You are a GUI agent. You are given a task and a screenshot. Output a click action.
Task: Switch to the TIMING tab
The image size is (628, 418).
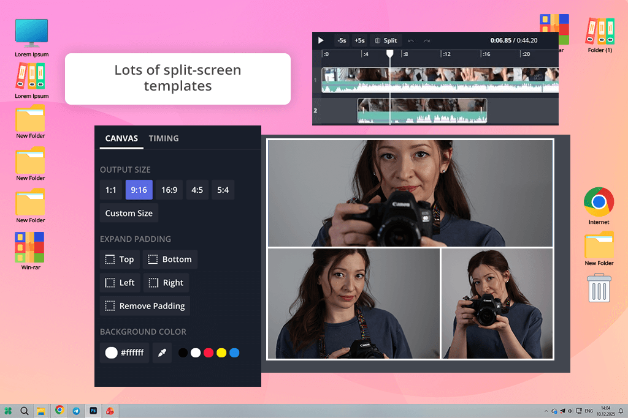164,138
